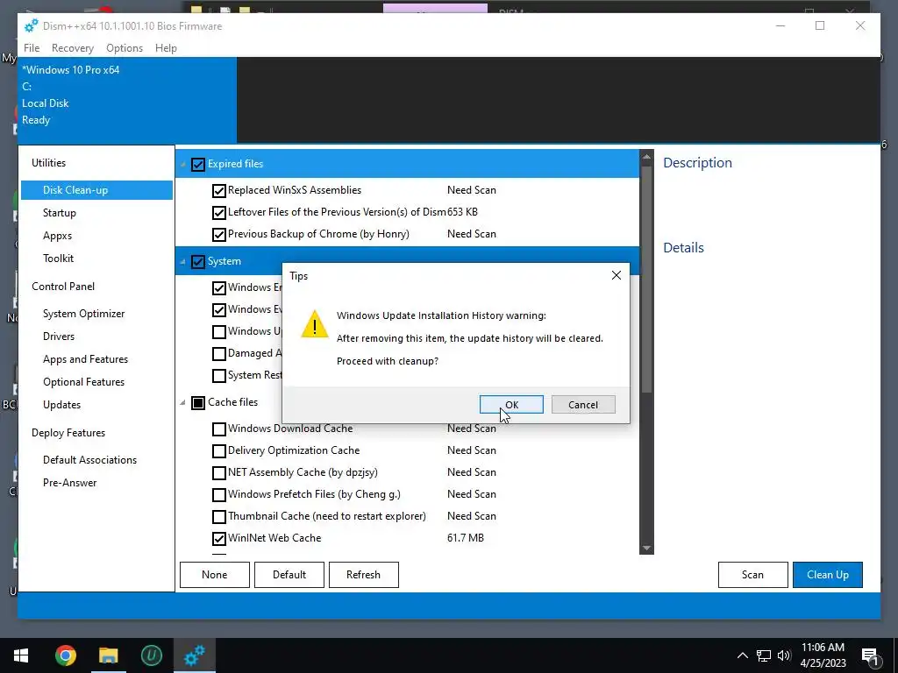This screenshot has width=898, height=673.
Task: Open Updates in the sidebar
Action: pos(61,405)
